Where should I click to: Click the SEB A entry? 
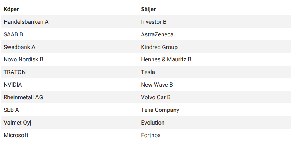tap(11, 110)
